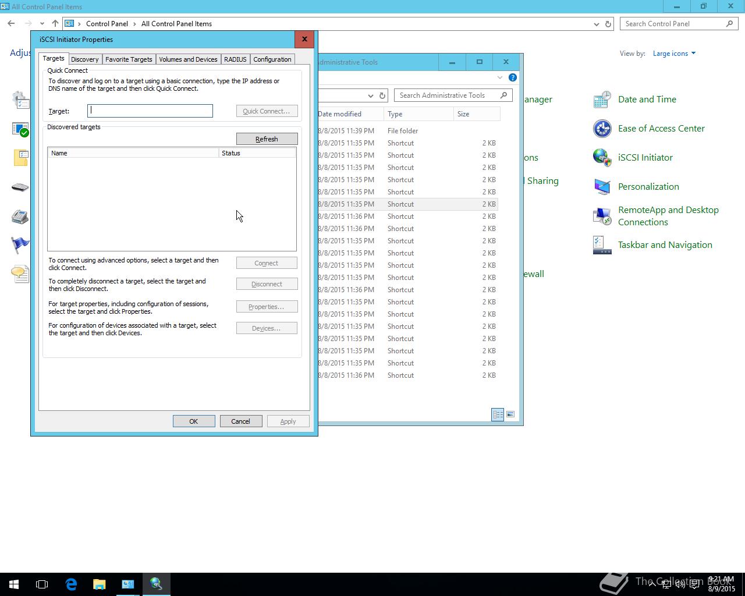Viewport: 745px width, 596px height.
Task: Open the Configuration tab
Action: [x=272, y=59]
